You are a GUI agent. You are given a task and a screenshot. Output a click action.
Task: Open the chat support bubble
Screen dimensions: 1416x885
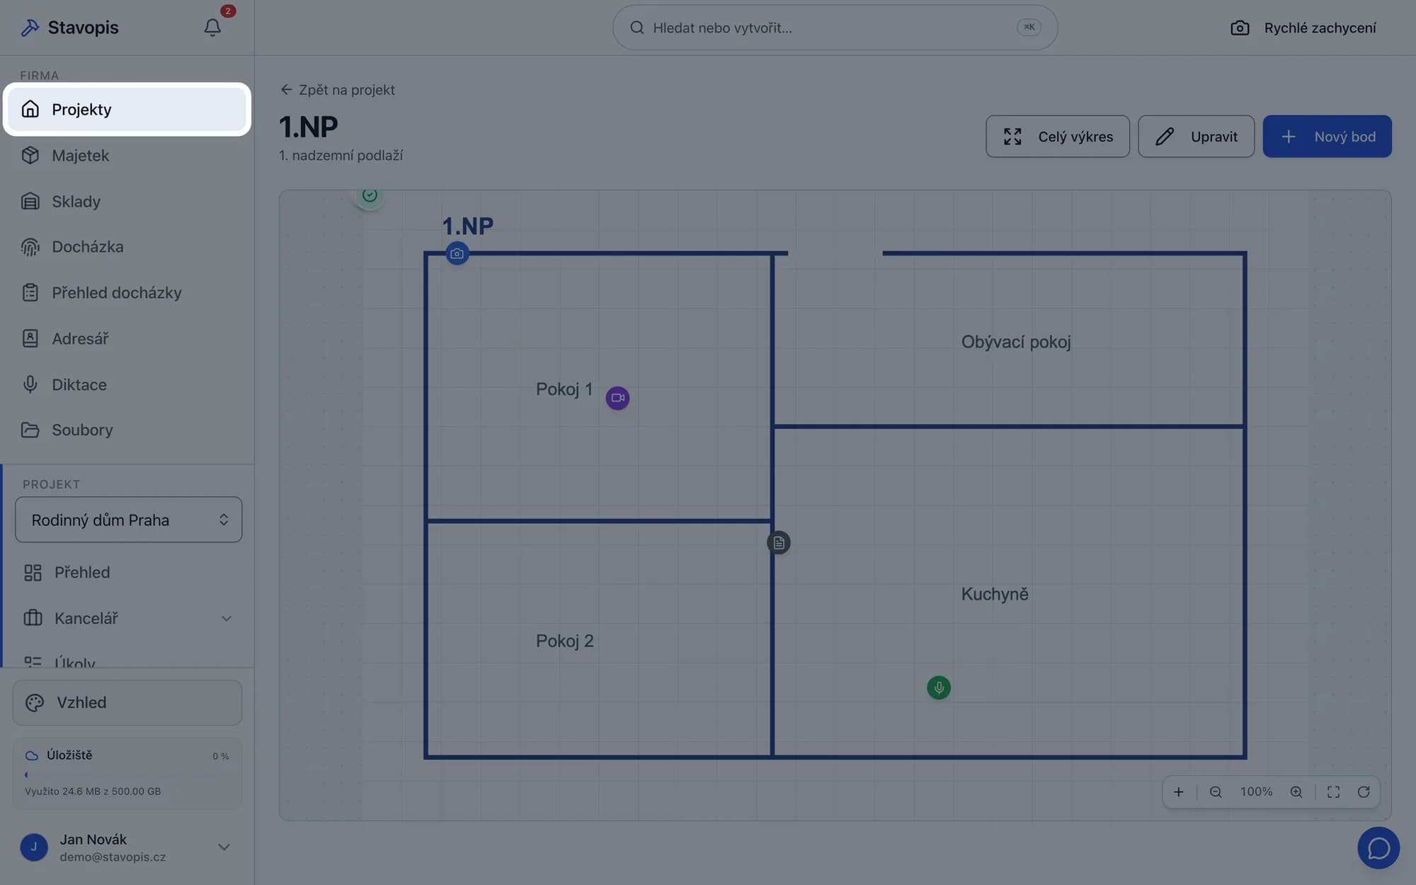(1378, 848)
